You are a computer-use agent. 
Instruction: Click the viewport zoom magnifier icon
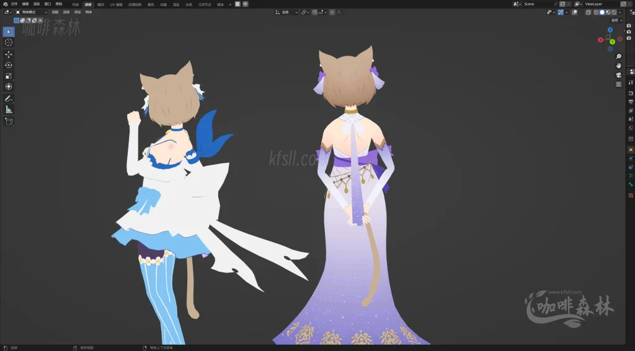click(x=618, y=56)
